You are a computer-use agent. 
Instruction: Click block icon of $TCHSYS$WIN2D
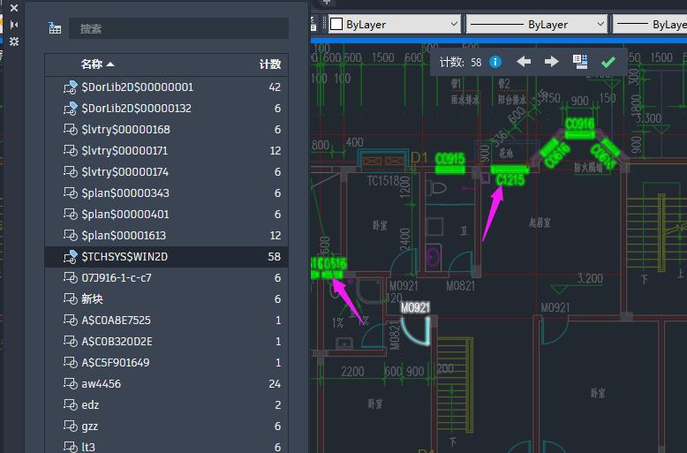click(71, 256)
